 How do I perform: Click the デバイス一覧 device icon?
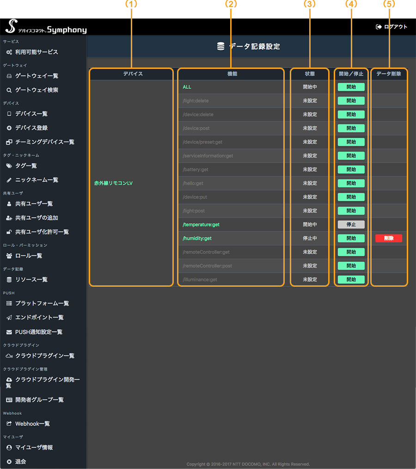(x=9, y=114)
